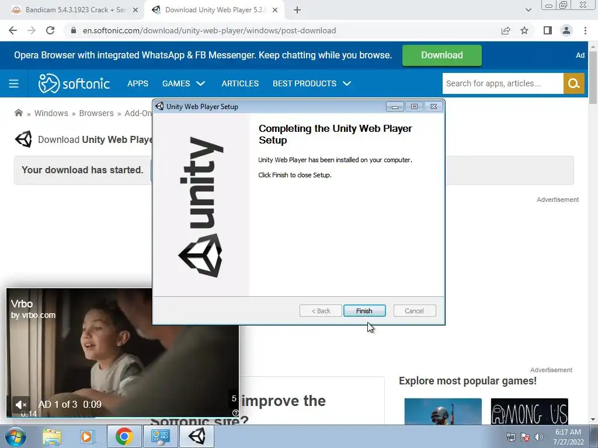The image size is (598, 448).
Task: Open a new browser tab
Action: click(297, 10)
